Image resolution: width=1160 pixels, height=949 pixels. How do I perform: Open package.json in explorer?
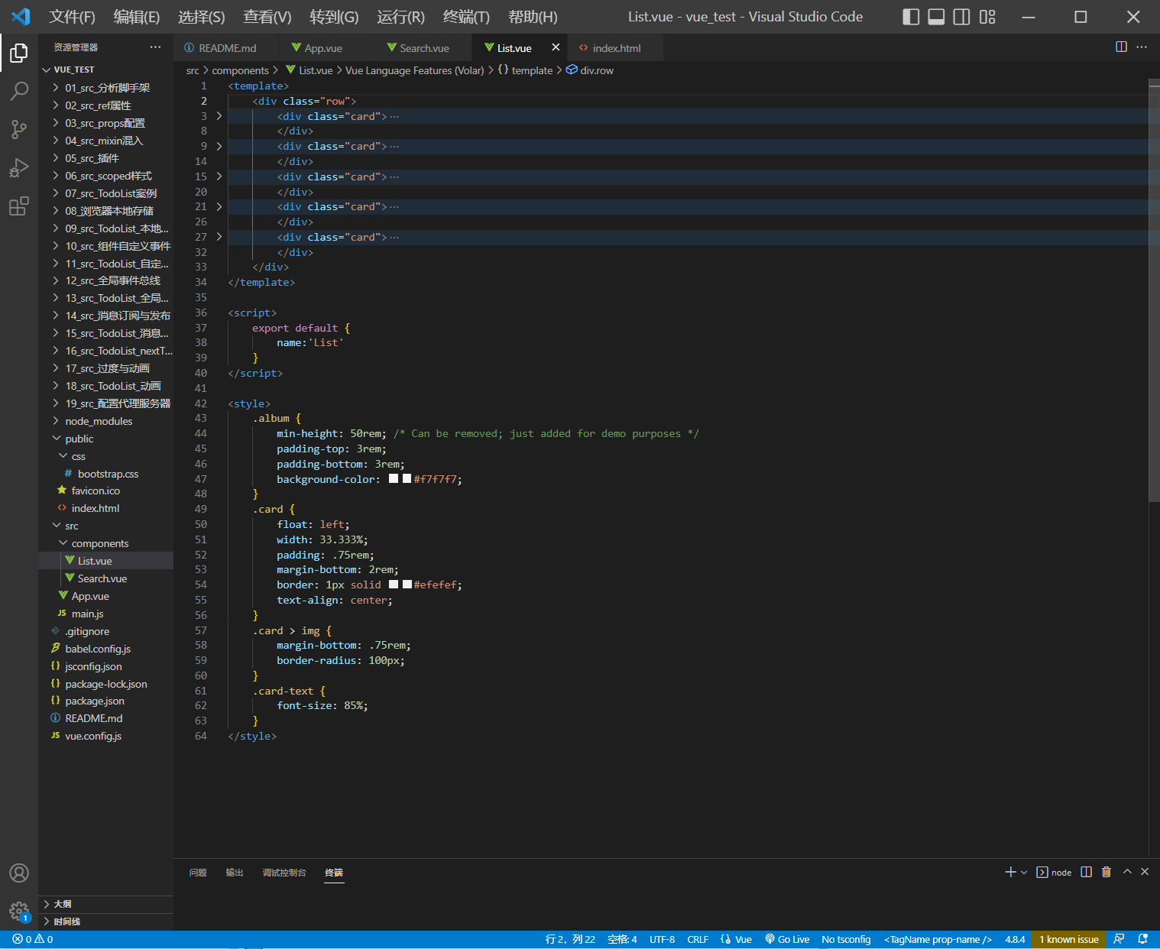pyautogui.click(x=105, y=701)
